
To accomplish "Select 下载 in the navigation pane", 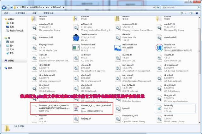I will (x=12, y=23).
